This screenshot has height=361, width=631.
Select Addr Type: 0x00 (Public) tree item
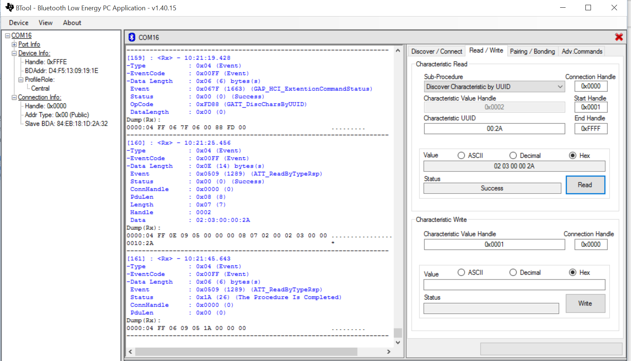(57, 115)
